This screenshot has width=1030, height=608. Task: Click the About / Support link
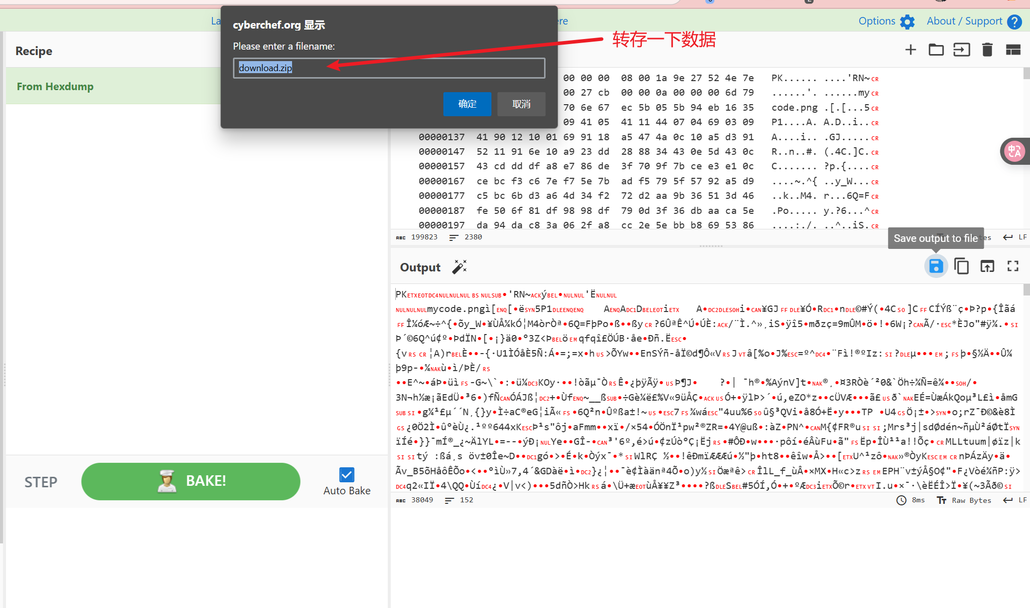[964, 21]
